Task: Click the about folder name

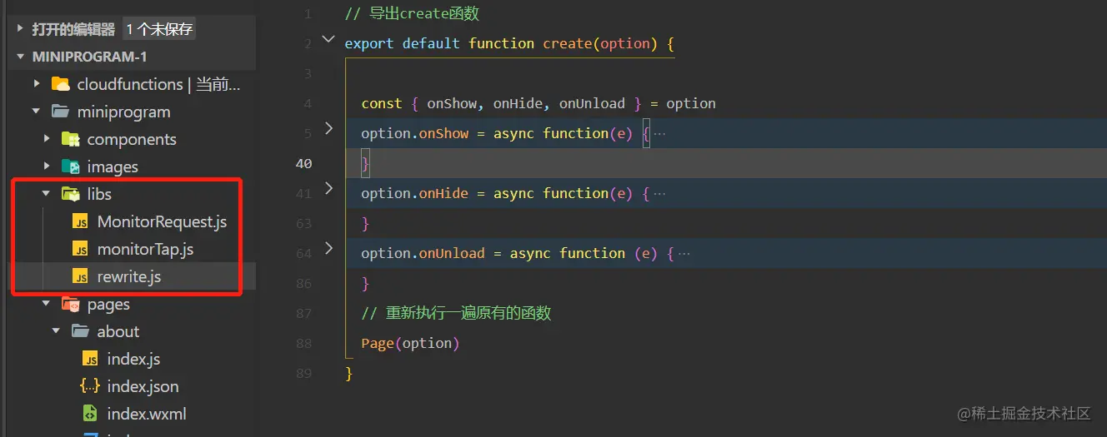Action: (x=118, y=331)
